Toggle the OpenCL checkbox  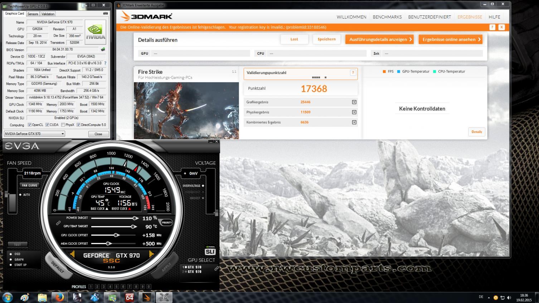click(29, 125)
